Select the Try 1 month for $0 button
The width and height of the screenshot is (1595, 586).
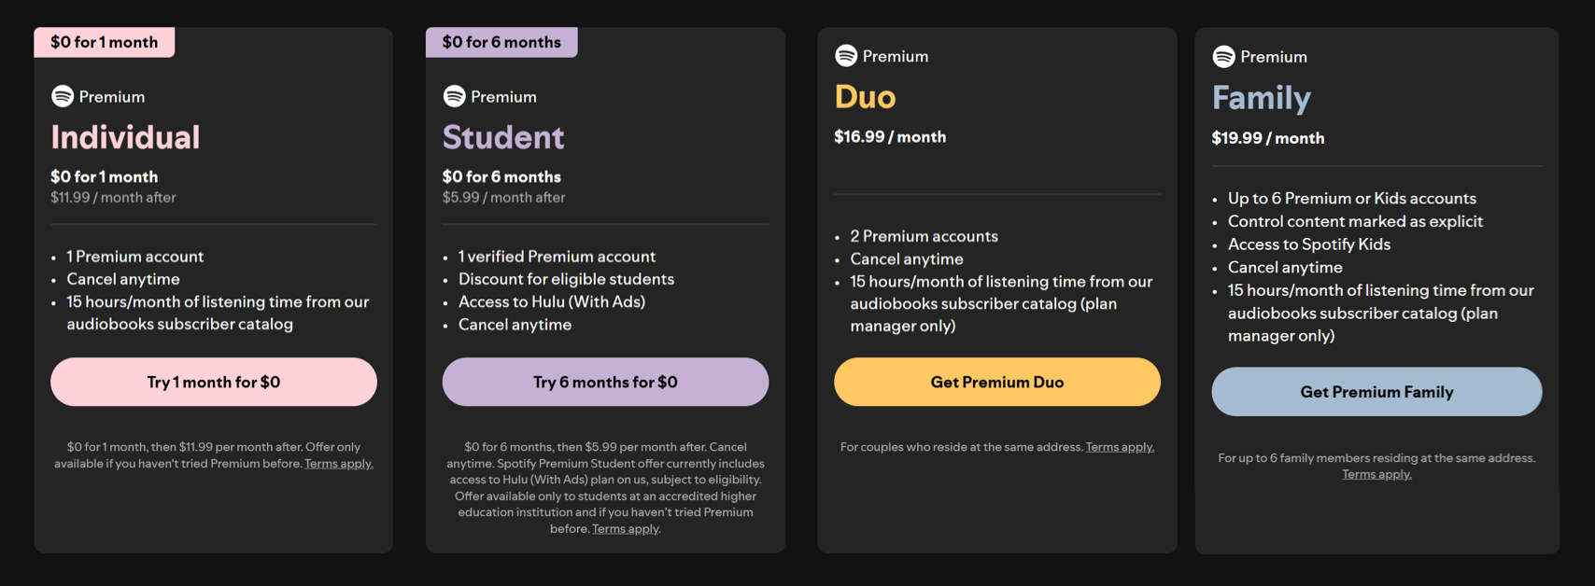point(213,382)
